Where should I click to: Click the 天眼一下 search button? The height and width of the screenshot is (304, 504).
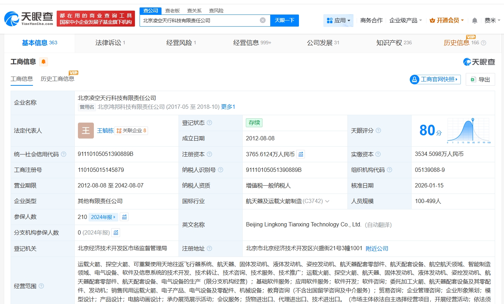(284, 21)
